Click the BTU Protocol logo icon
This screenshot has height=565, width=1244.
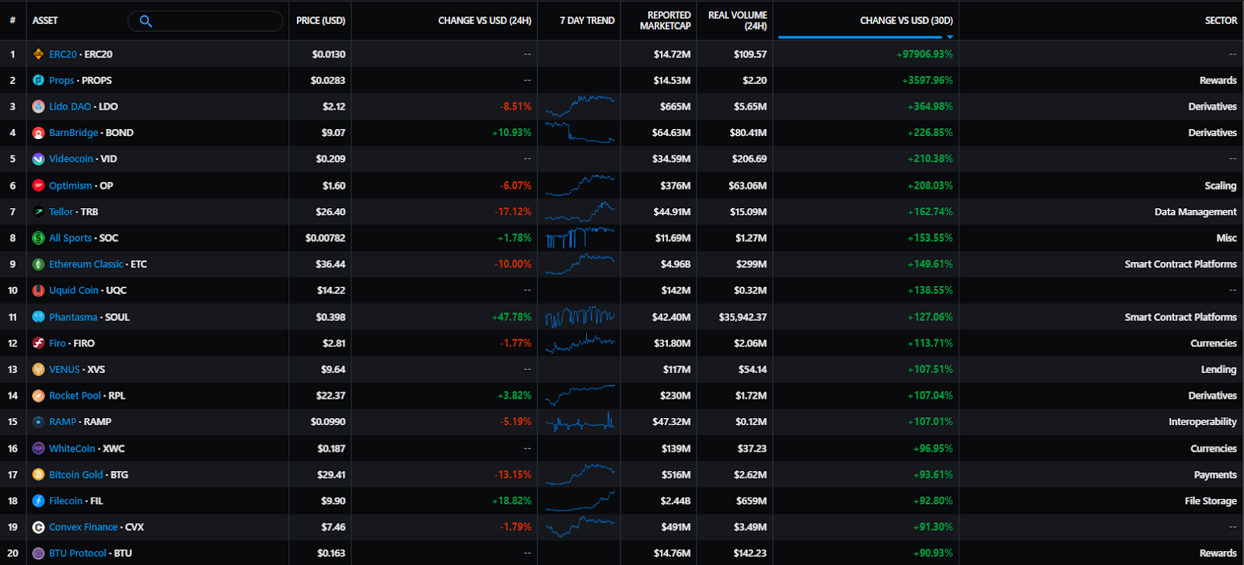point(38,553)
